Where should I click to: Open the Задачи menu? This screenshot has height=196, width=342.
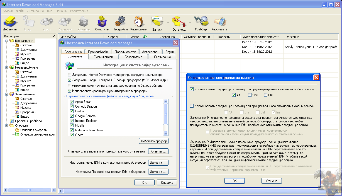(x=8, y=11)
